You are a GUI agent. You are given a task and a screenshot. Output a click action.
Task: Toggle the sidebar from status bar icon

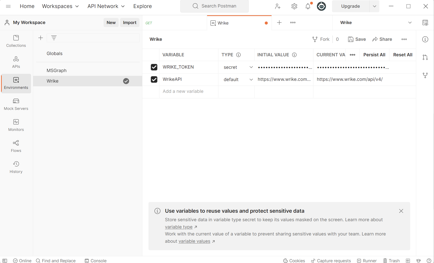click(x=5, y=261)
